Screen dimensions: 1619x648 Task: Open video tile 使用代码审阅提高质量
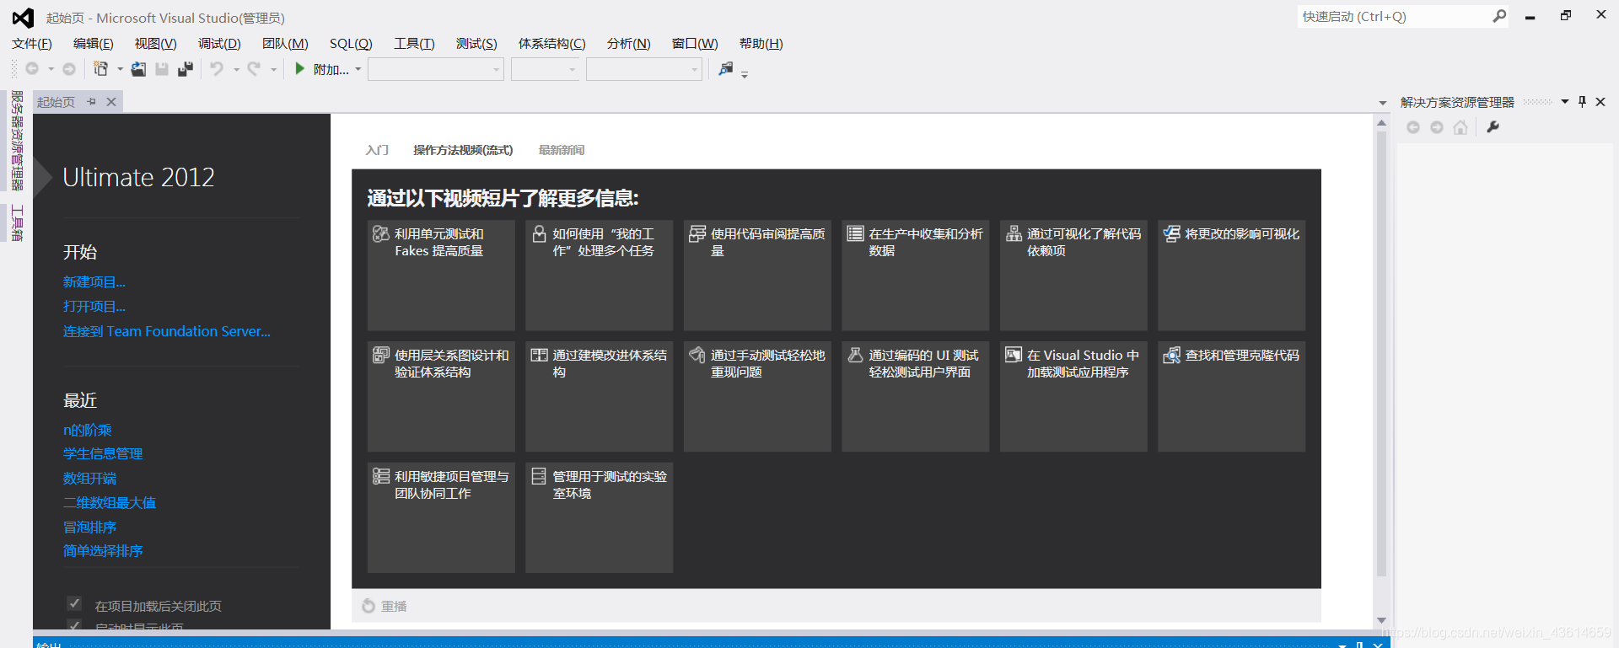pyautogui.click(x=757, y=276)
